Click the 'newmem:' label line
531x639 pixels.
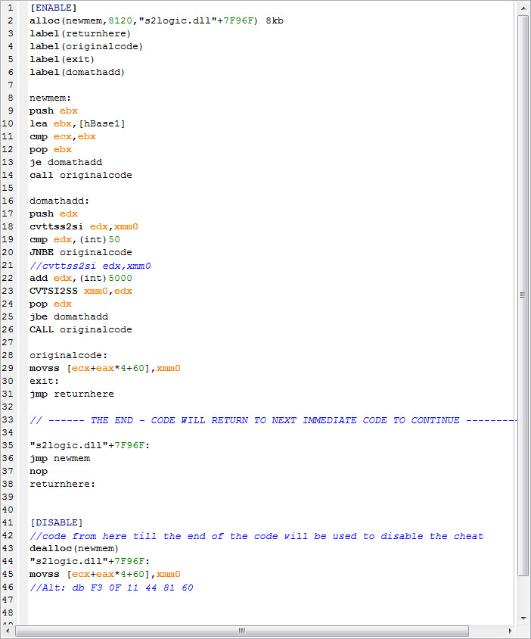pyautogui.click(x=50, y=98)
